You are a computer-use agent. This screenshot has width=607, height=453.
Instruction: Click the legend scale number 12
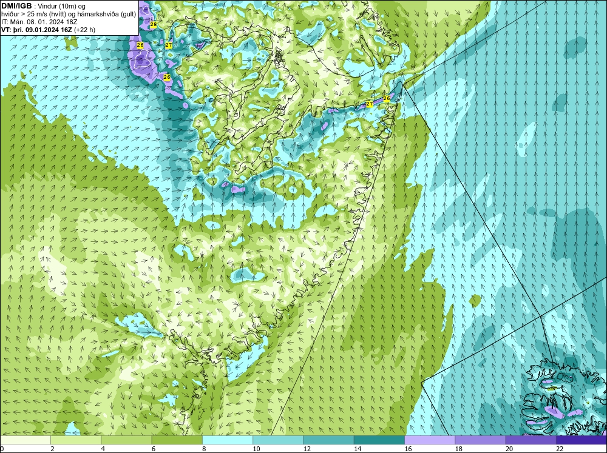click(x=307, y=449)
